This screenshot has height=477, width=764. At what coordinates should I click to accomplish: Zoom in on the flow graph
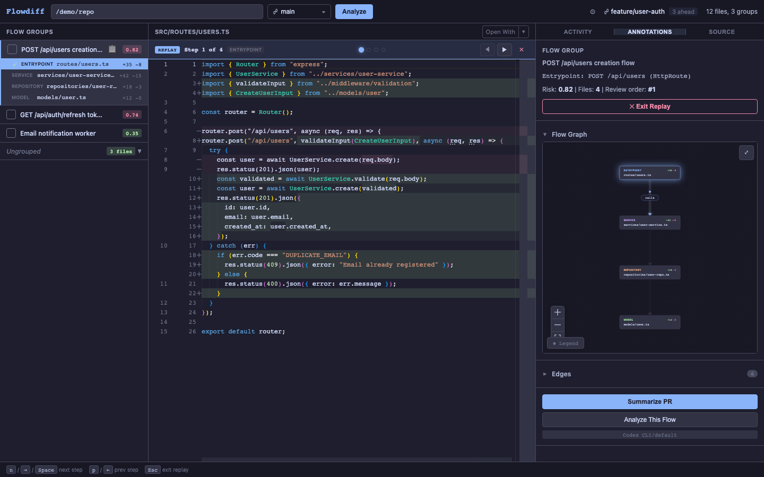[x=558, y=312]
